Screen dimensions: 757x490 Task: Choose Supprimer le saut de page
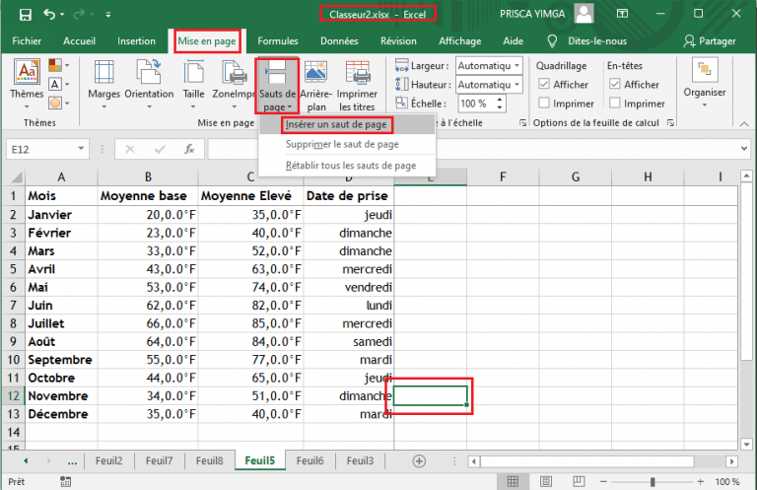click(x=347, y=144)
